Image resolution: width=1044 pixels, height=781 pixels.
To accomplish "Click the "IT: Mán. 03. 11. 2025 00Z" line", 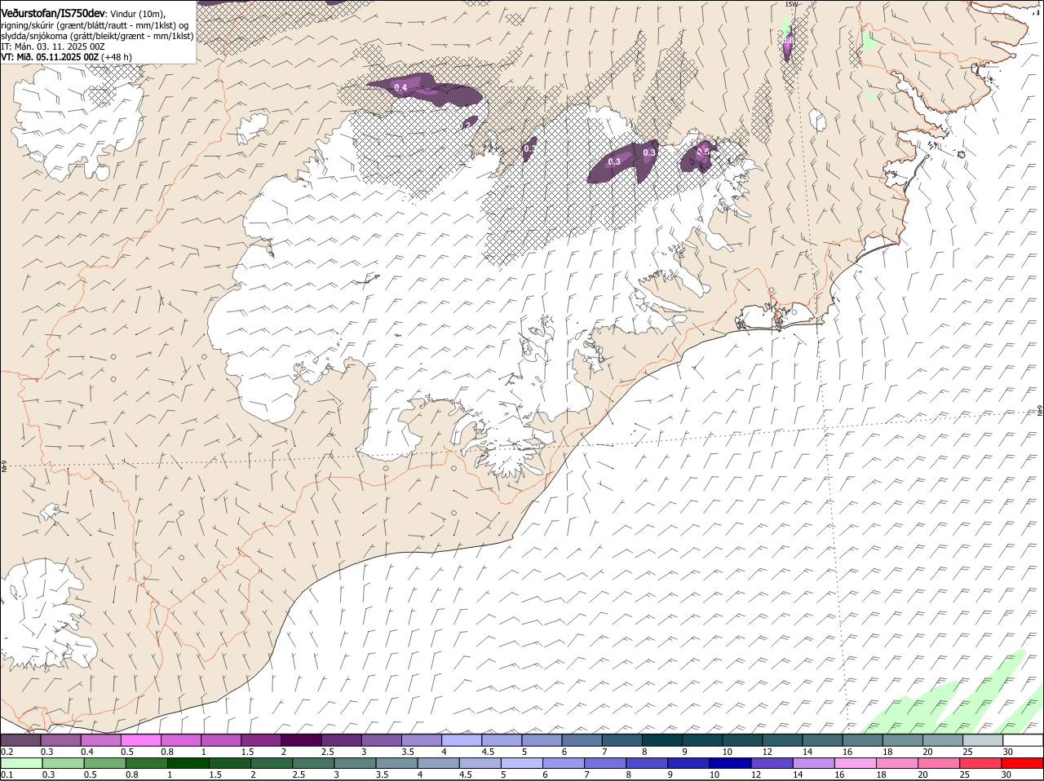I will 53,46.
